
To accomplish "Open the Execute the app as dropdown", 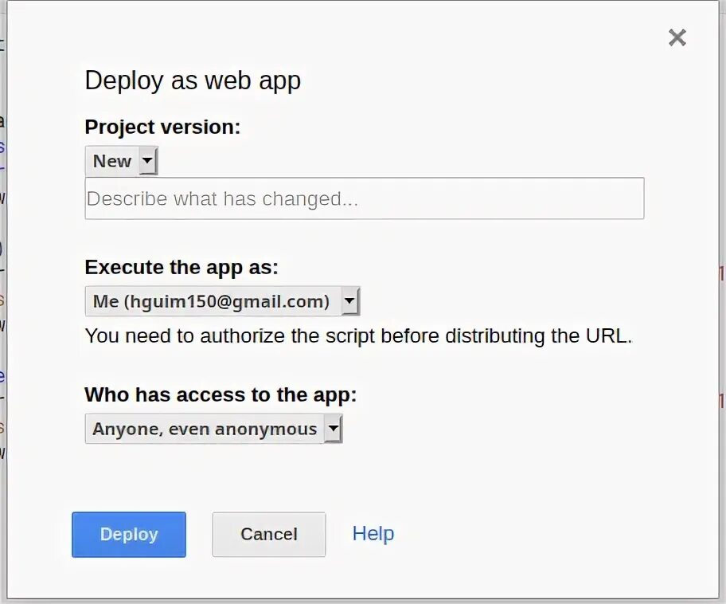I will click(x=222, y=301).
